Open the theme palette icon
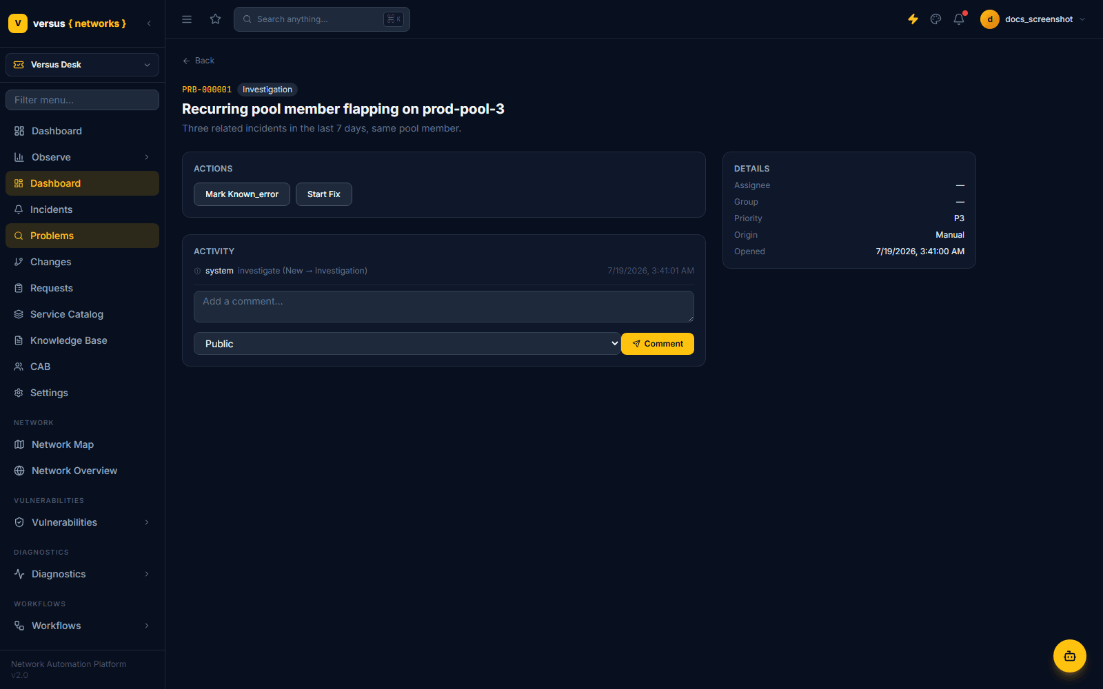The height and width of the screenshot is (689, 1103). [935, 19]
